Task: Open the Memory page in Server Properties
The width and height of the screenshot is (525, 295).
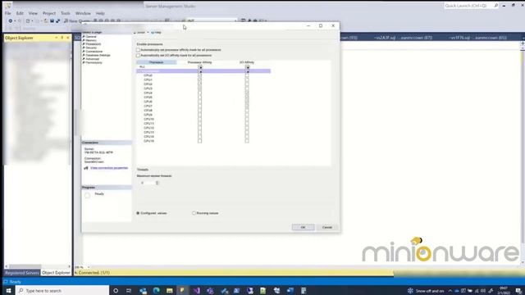Action: pos(91,40)
